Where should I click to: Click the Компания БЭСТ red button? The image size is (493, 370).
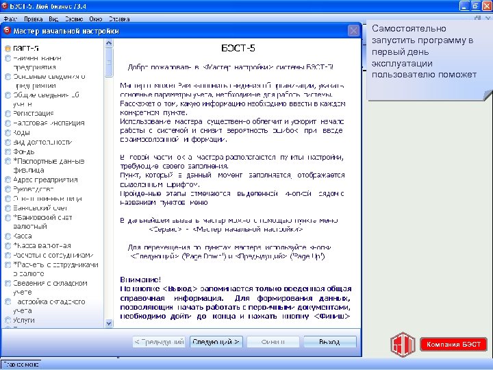pyautogui.click(x=453, y=344)
